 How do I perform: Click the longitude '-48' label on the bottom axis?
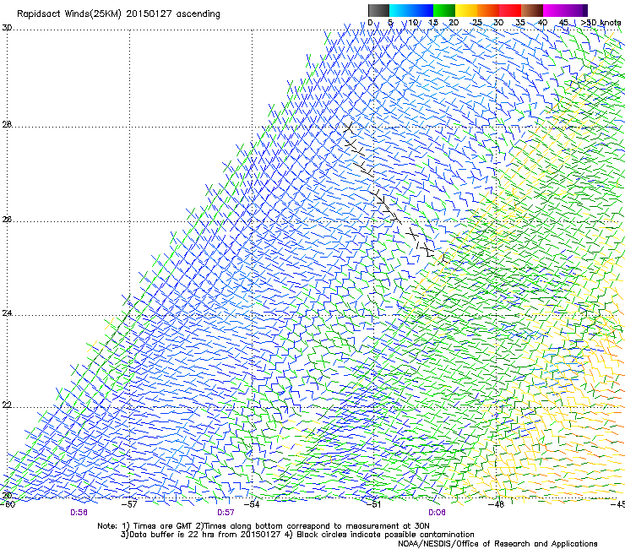pyautogui.click(x=497, y=504)
